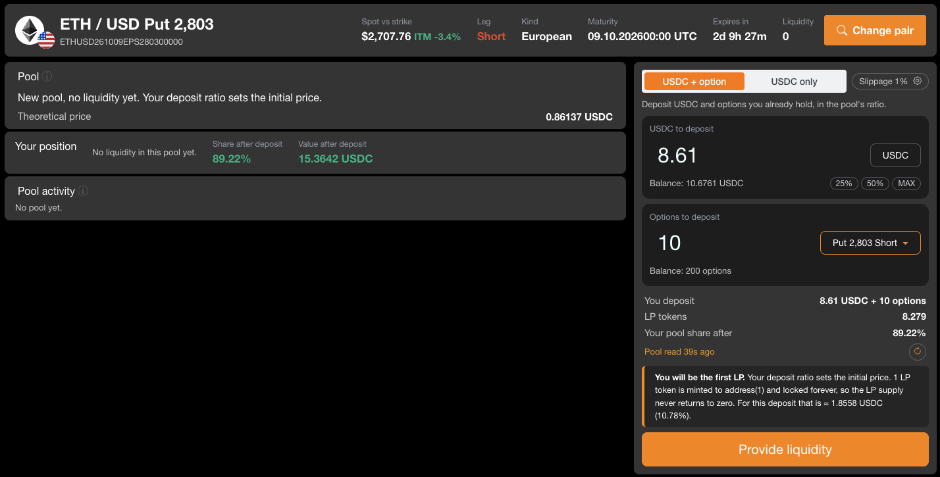Click Balance: 10.6761 USDC text

point(696,184)
